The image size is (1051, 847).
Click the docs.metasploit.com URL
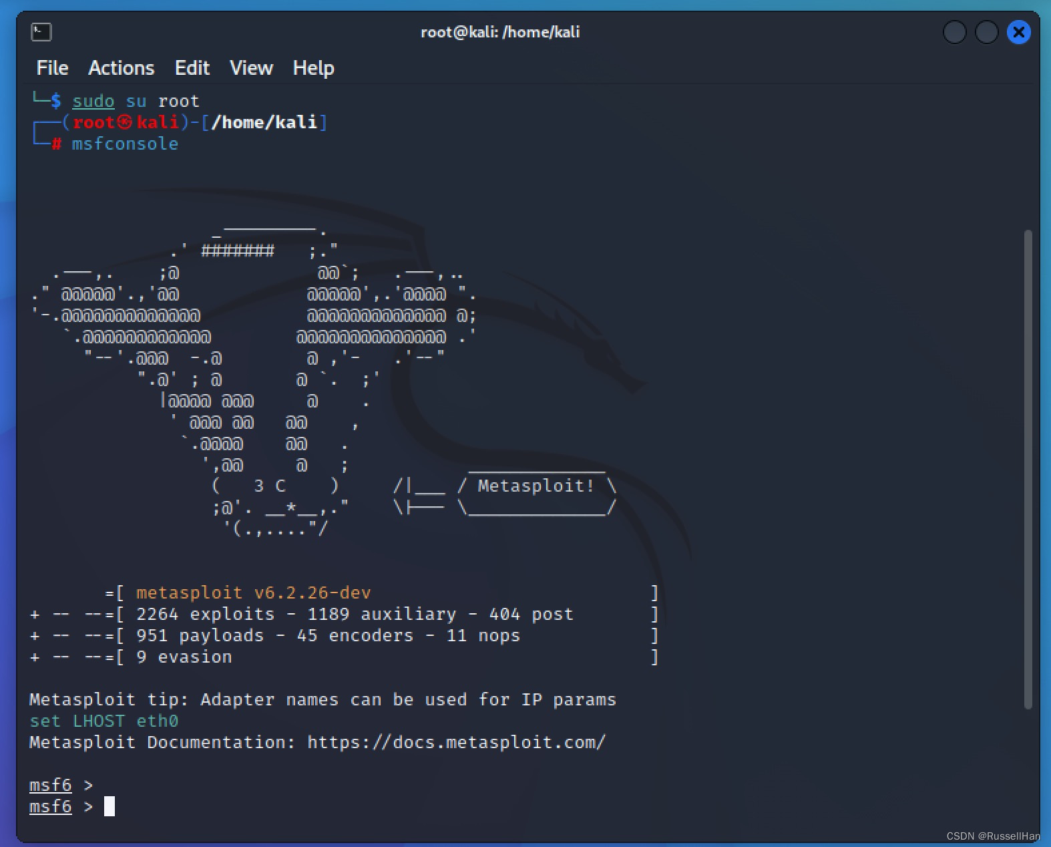[456, 742]
